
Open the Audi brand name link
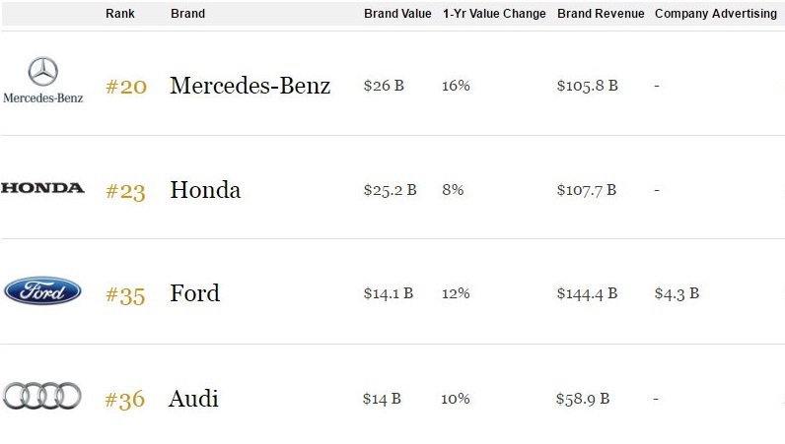click(x=193, y=399)
